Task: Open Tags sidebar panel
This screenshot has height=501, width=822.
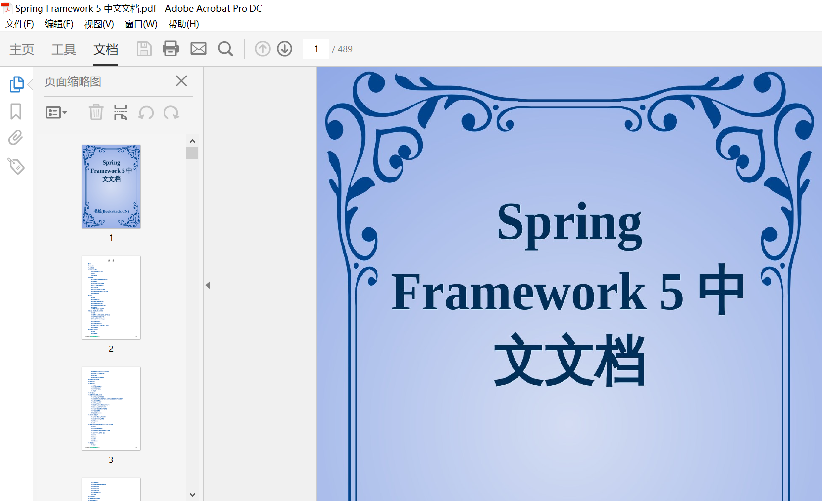Action: [x=16, y=166]
